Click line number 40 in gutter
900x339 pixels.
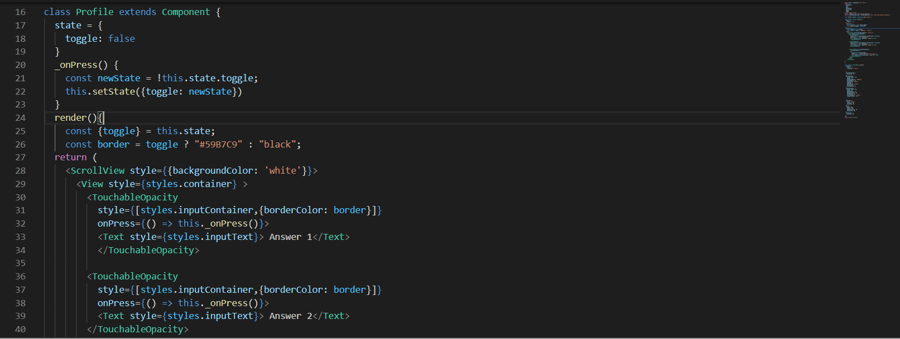21,329
